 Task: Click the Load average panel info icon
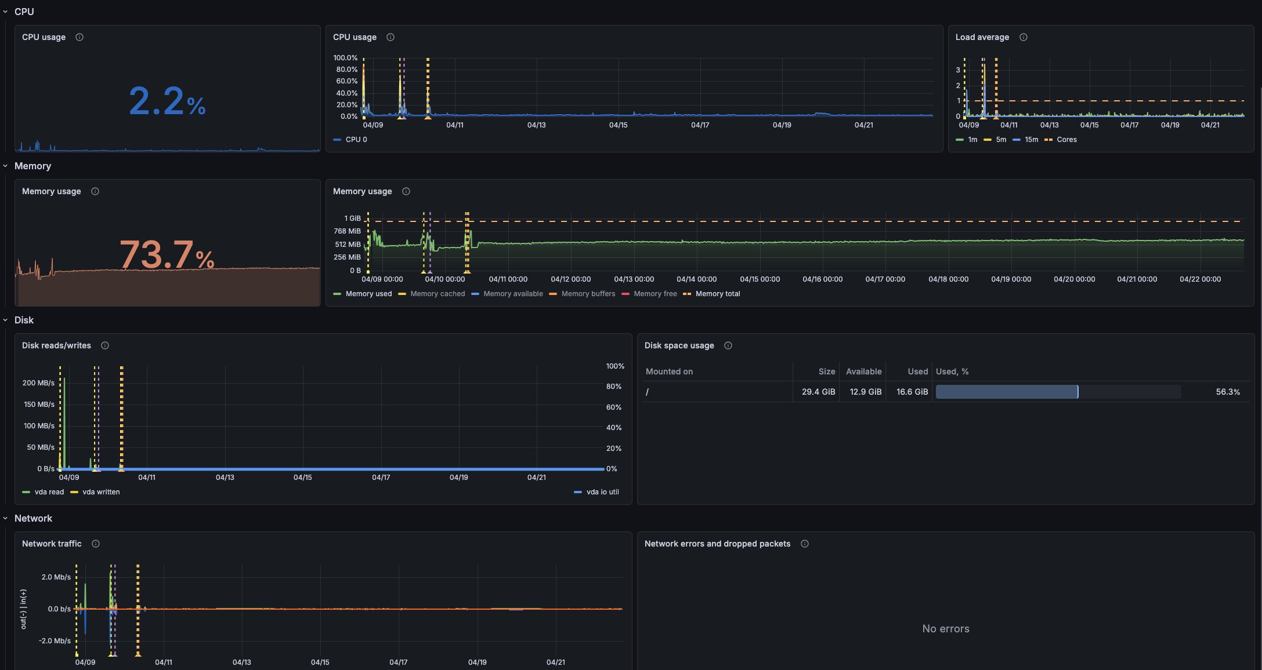(1024, 37)
